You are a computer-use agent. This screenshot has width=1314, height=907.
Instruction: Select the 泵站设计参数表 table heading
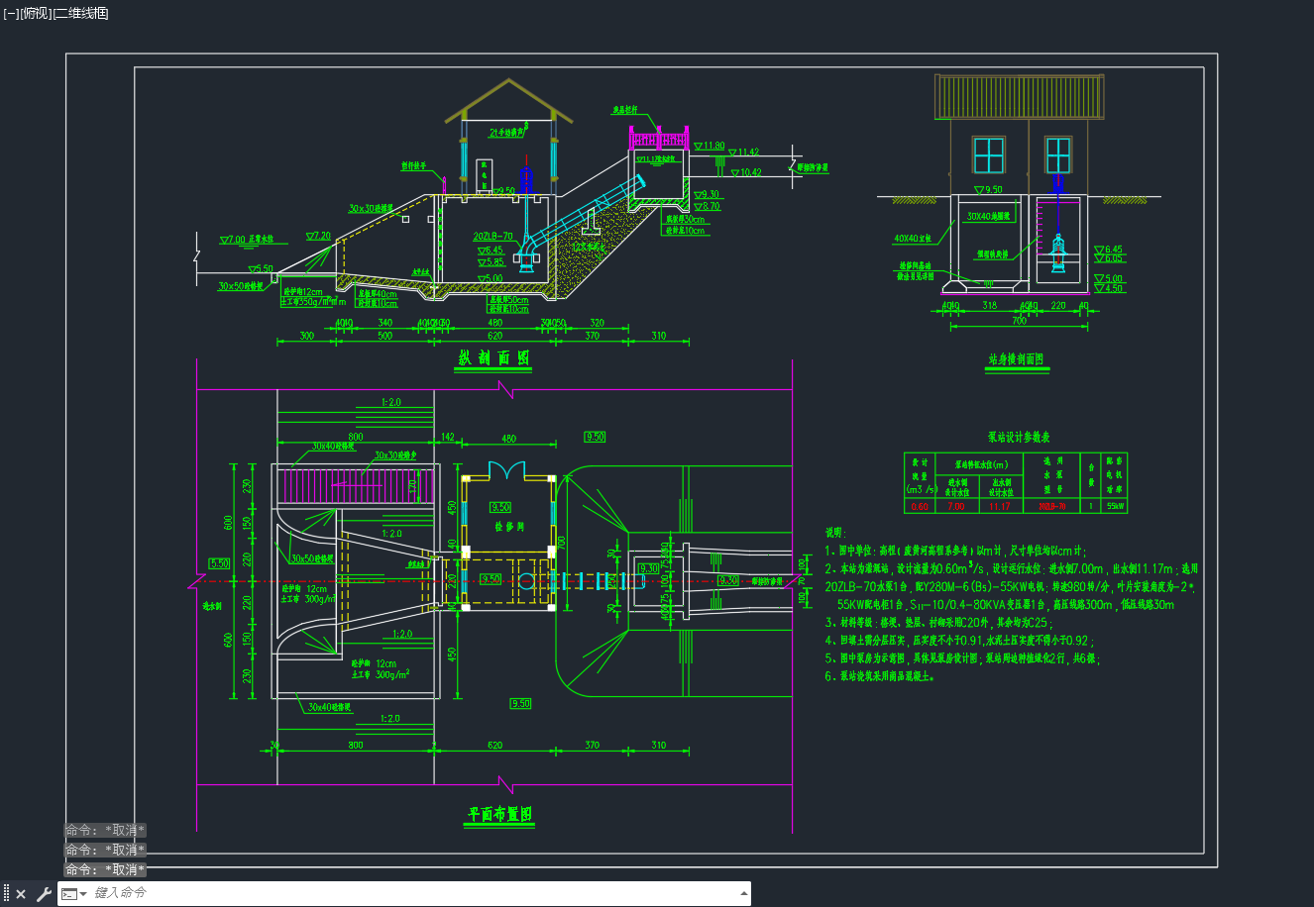pos(1019,437)
